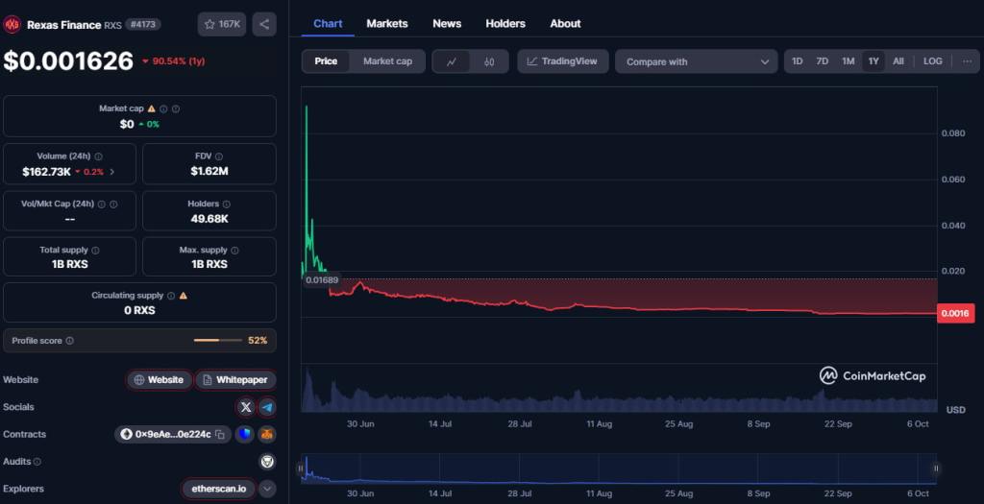
Task: Open the X (Twitter) social link
Action: tap(246, 407)
